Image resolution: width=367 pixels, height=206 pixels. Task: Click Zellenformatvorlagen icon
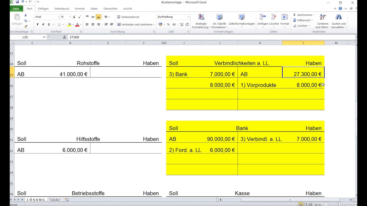(242, 17)
